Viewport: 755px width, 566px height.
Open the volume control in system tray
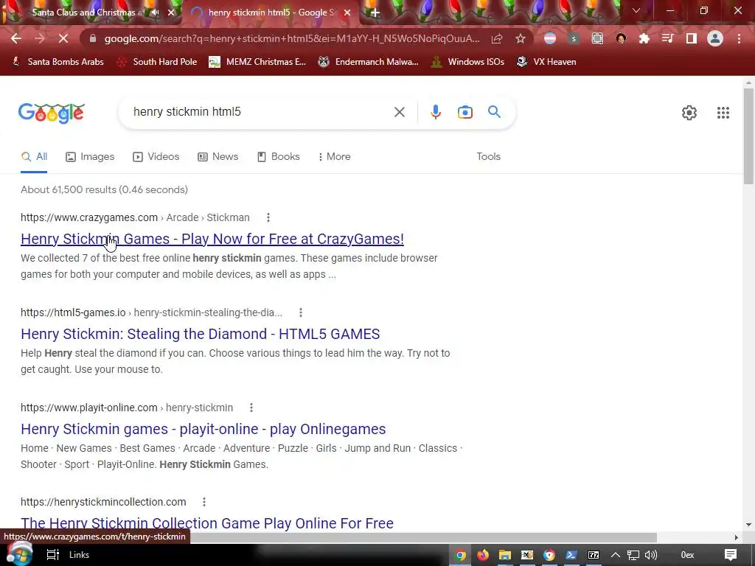pyautogui.click(x=650, y=555)
